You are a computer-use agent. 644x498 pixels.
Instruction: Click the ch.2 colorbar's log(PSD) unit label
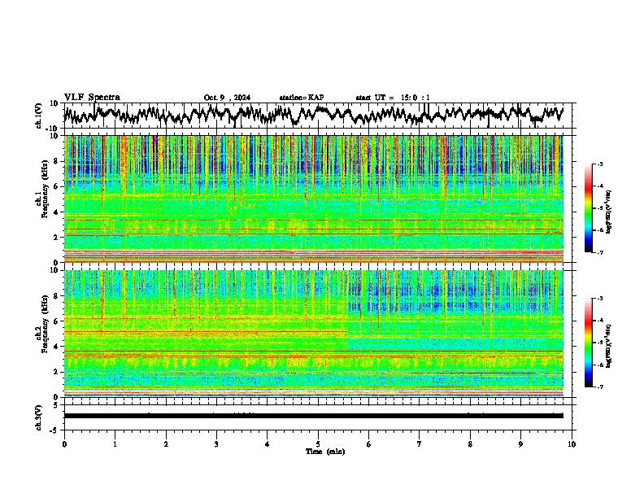[609, 346]
